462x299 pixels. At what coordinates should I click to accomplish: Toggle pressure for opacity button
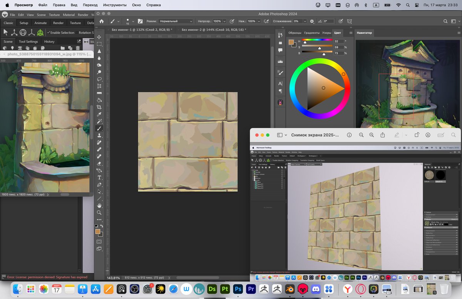click(x=232, y=21)
